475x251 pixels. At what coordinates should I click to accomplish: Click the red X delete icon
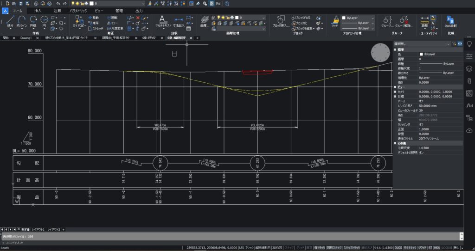tap(138, 18)
